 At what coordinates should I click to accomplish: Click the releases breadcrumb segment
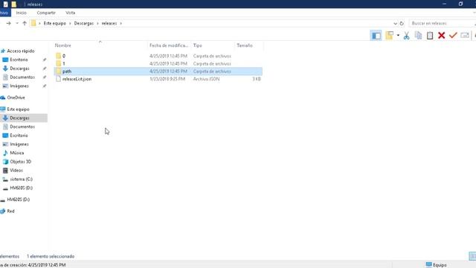pos(109,23)
